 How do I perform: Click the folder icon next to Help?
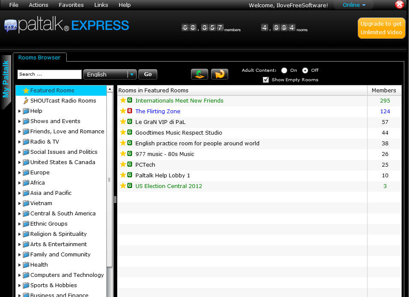(x=26, y=111)
